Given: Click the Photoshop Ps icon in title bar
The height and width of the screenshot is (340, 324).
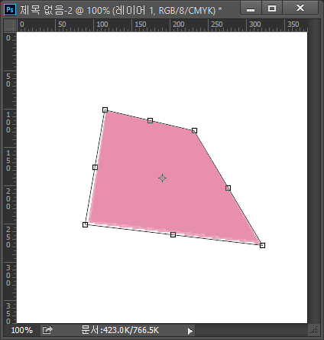Looking at the screenshot, I should click(x=10, y=10).
